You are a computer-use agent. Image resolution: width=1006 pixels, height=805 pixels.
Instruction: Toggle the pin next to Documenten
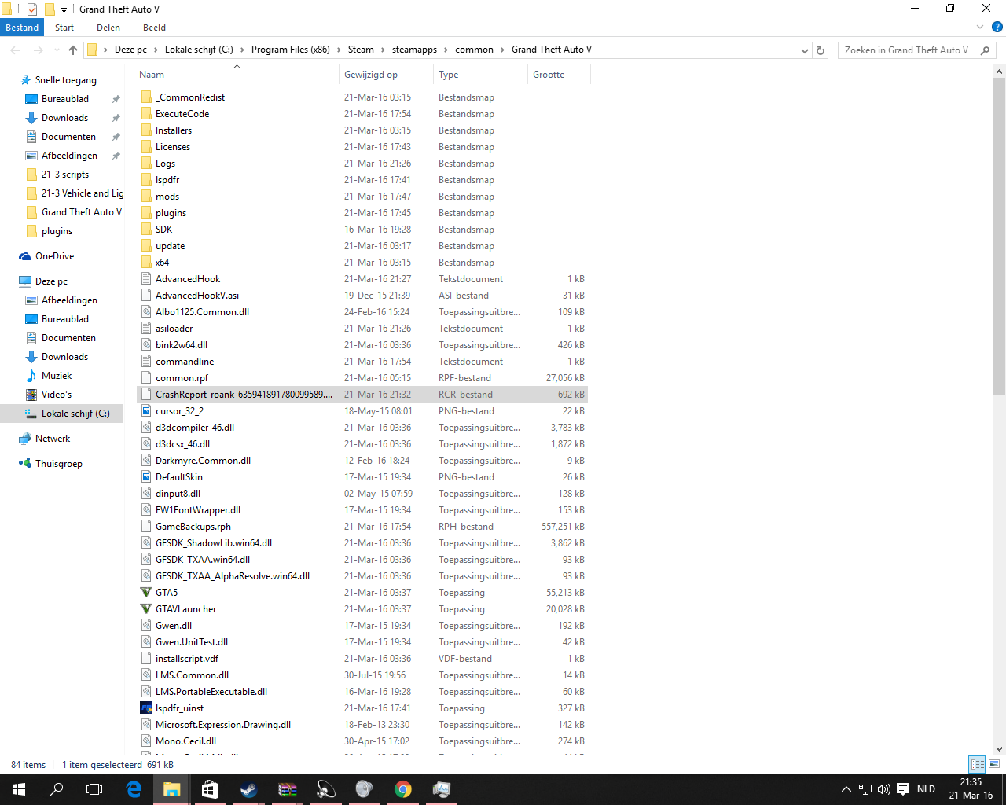tap(116, 137)
